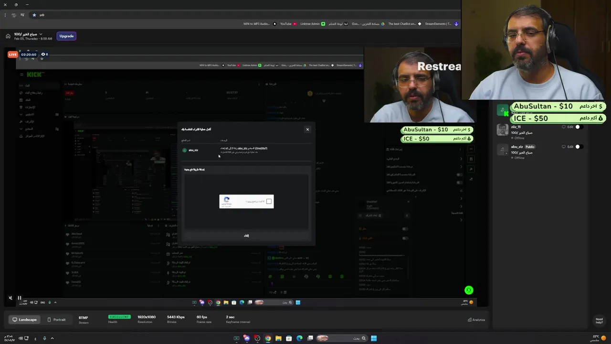This screenshot has width=611, height=344.
Task: Open Microsoft Edge from taskbar
Action: pos(299,338)
